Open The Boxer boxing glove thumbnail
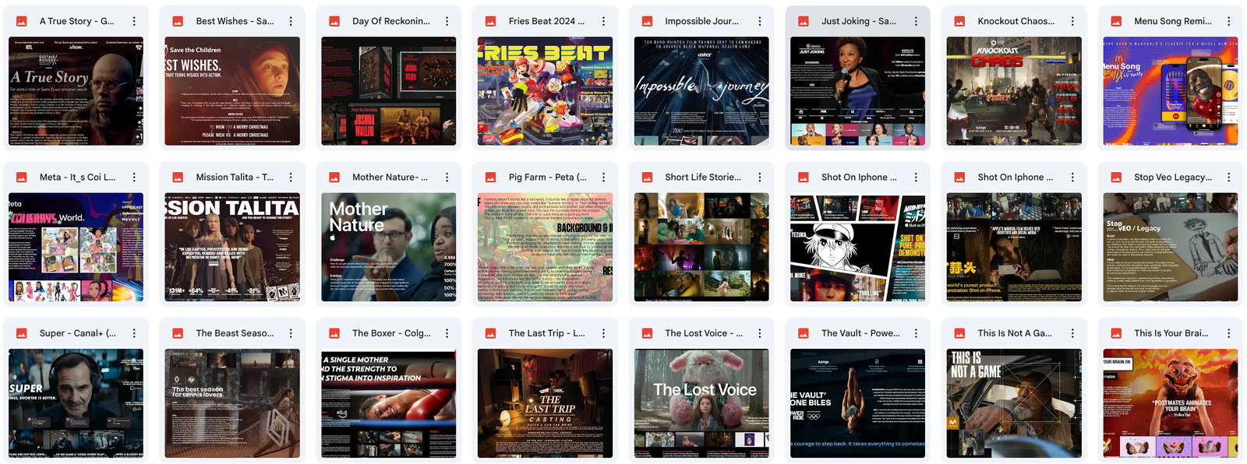The image size is (1247, 464). tap(389, 403)
